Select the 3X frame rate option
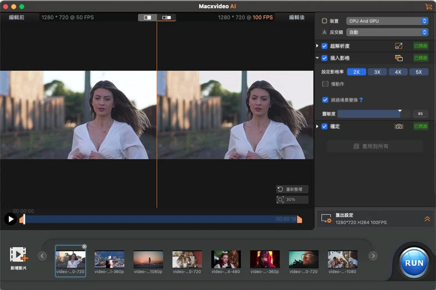 click(x=377, y=72)
